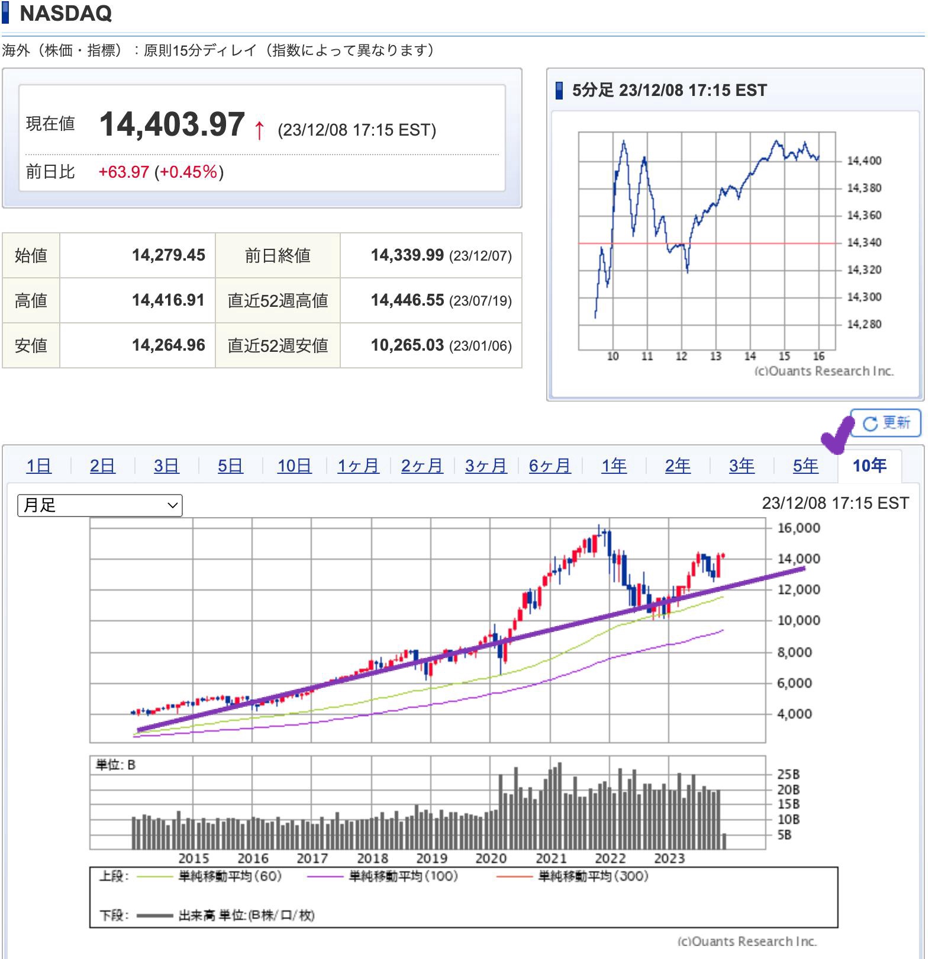Screen dimensions: 932x959
Task: Click the 直近52週安値 label cell
Action: tap(278, 345)
